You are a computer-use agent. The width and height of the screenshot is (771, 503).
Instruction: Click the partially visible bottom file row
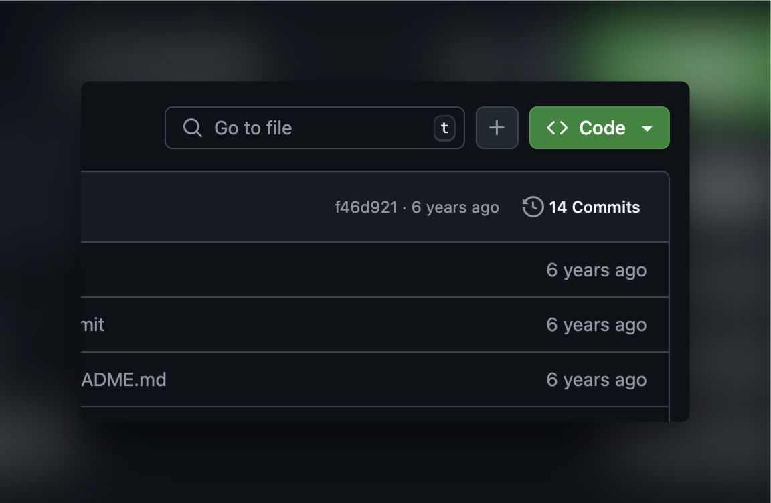(x=375, y=415)
